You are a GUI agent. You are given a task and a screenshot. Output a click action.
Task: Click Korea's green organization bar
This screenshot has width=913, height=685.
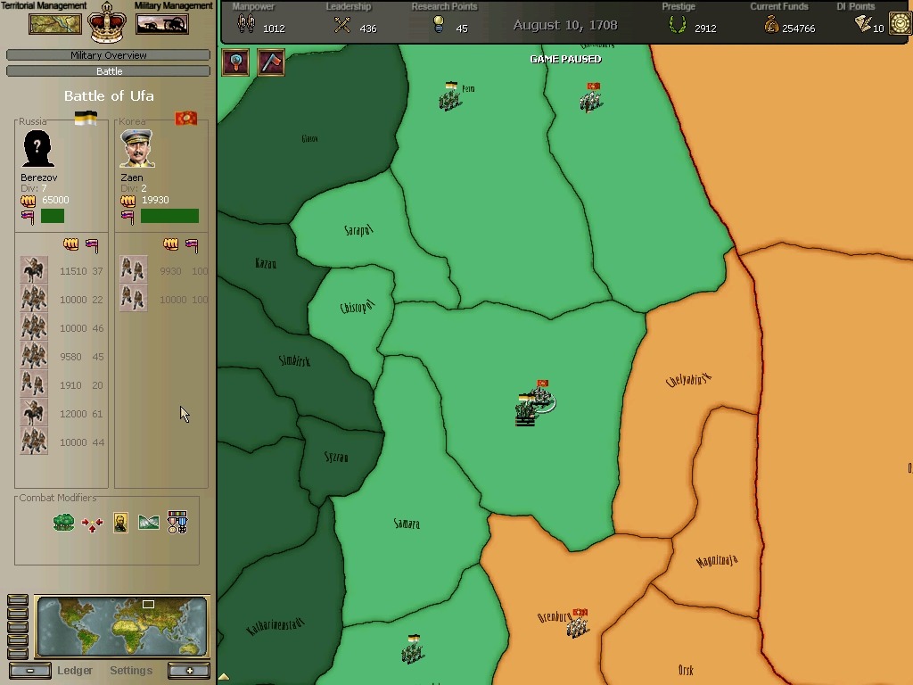tap(169, 216)
